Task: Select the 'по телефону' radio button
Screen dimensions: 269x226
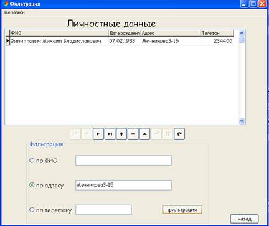Action: (32, 210)
